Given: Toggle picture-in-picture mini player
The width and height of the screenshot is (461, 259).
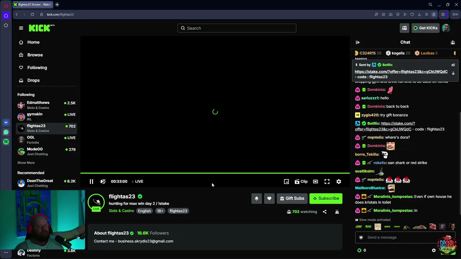Looking at the screenshot, I should 286,182.
